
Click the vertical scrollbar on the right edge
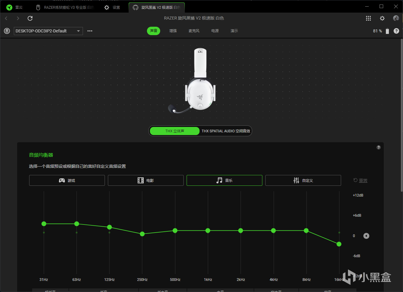click(401, 116)
